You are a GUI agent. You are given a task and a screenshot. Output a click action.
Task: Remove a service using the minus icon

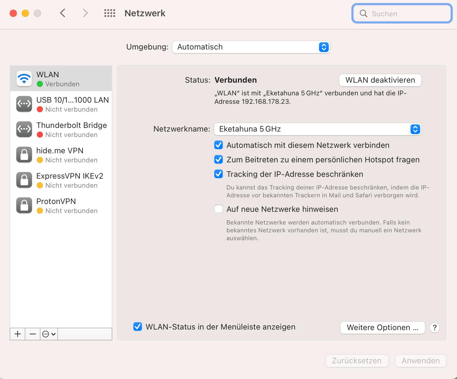(x=32, y=334)
